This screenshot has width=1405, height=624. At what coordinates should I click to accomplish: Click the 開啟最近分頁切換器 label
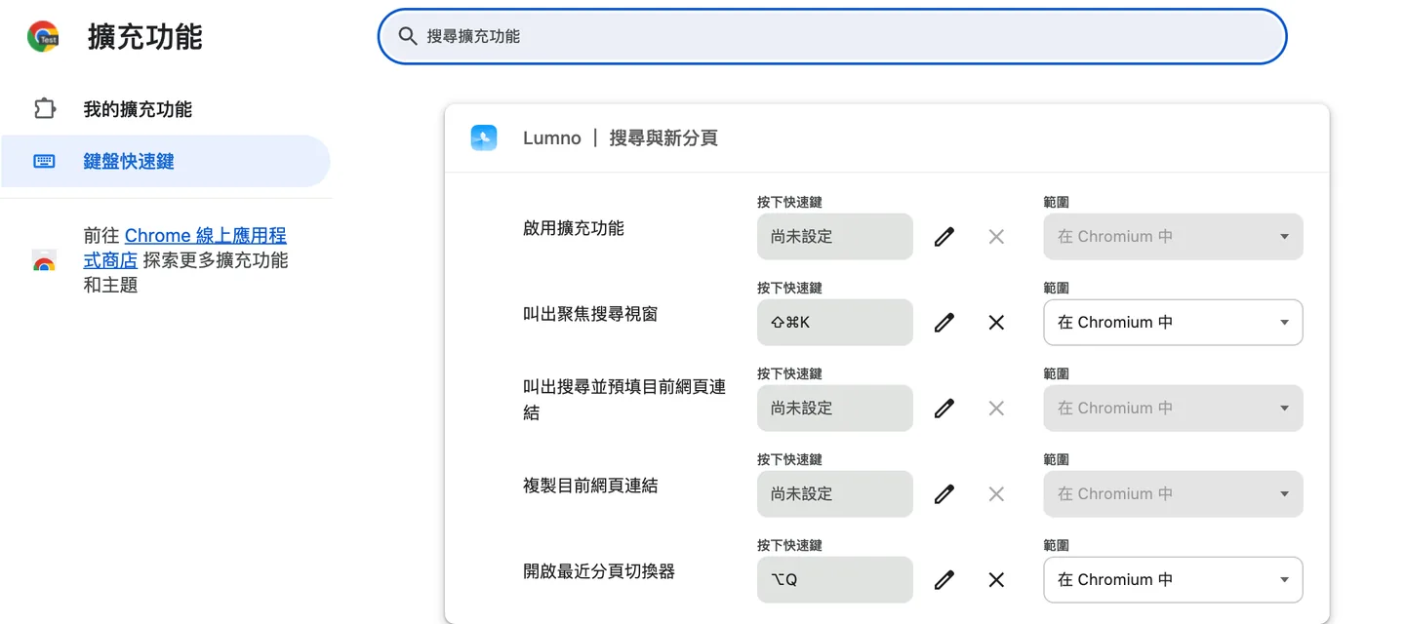pos(599,571)
